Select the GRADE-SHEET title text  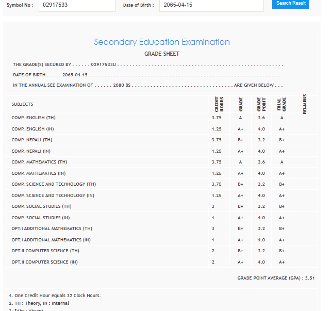tap(162, 54)
